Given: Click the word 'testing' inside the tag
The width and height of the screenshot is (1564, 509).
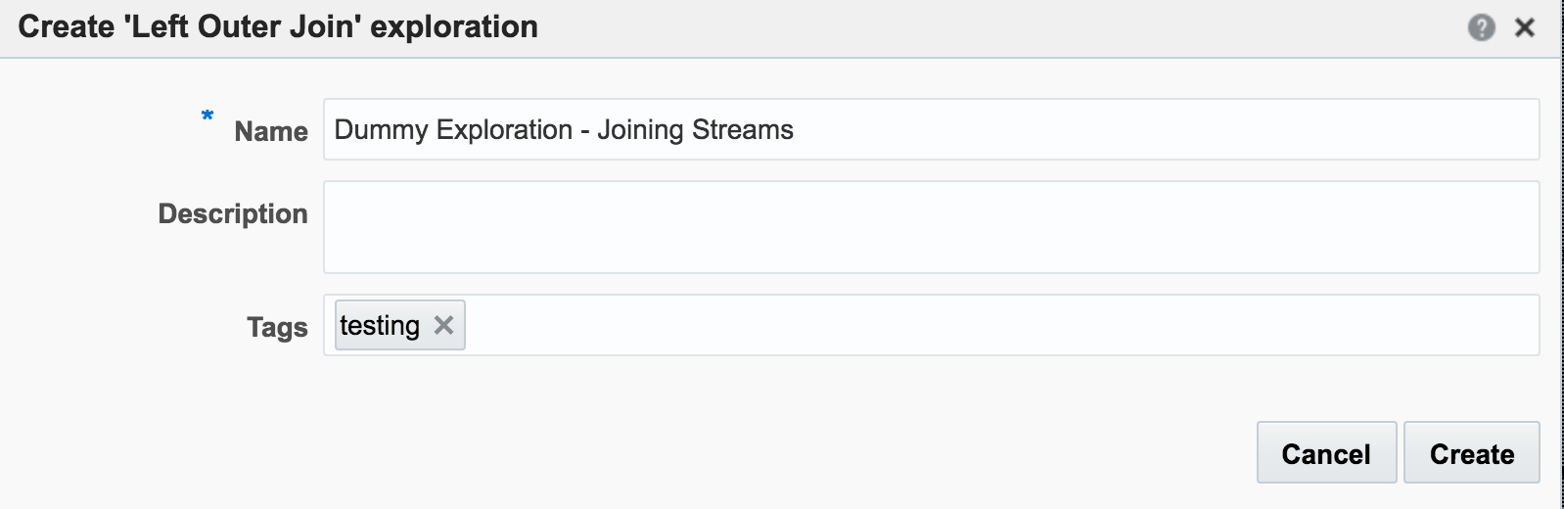Looking at the screenshot, I should [x=380, y=325].
